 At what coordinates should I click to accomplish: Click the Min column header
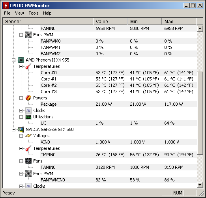144,21
